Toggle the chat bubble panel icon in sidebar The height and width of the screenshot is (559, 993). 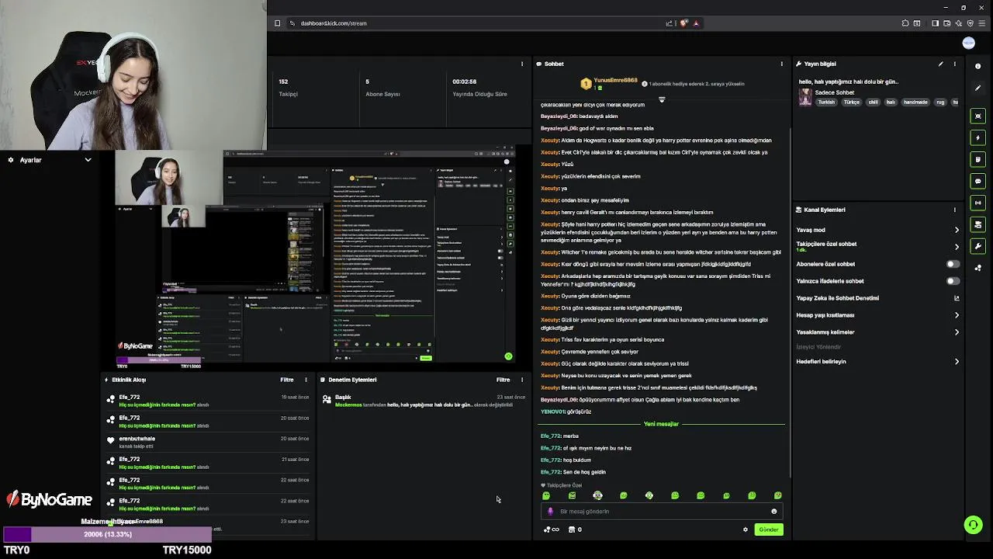pos(977,181)
